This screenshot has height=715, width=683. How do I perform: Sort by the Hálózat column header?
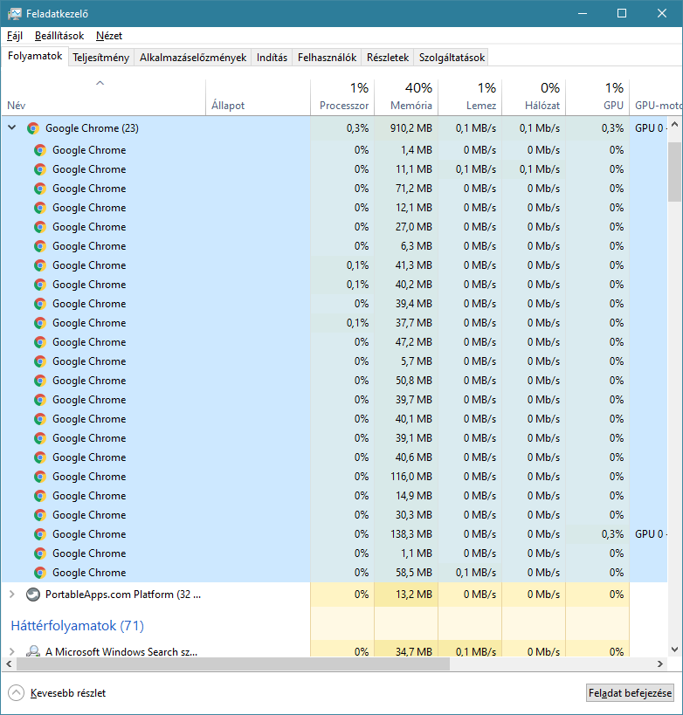click(534, 97)
